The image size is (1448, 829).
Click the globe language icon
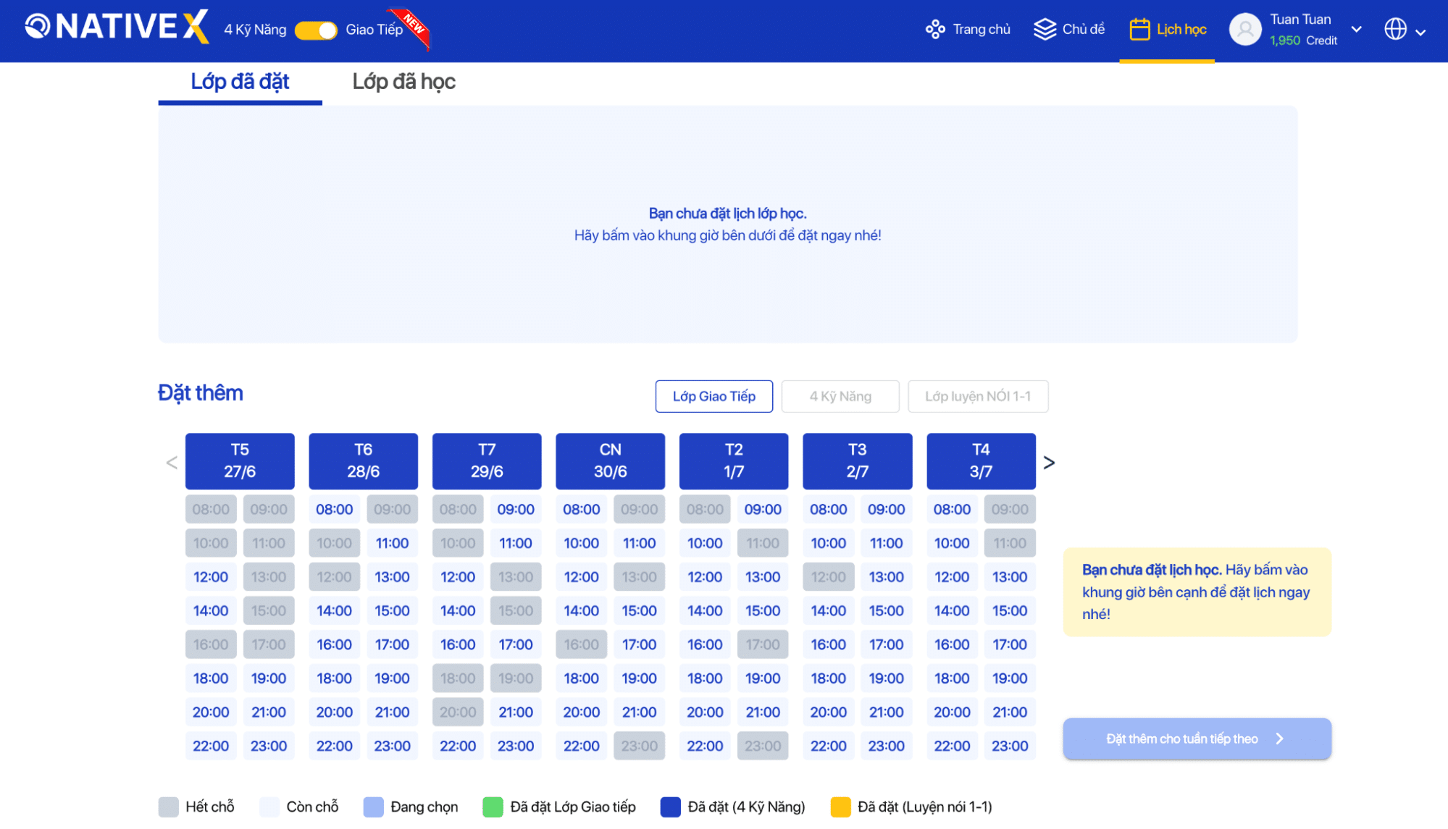click(1394, 30)
